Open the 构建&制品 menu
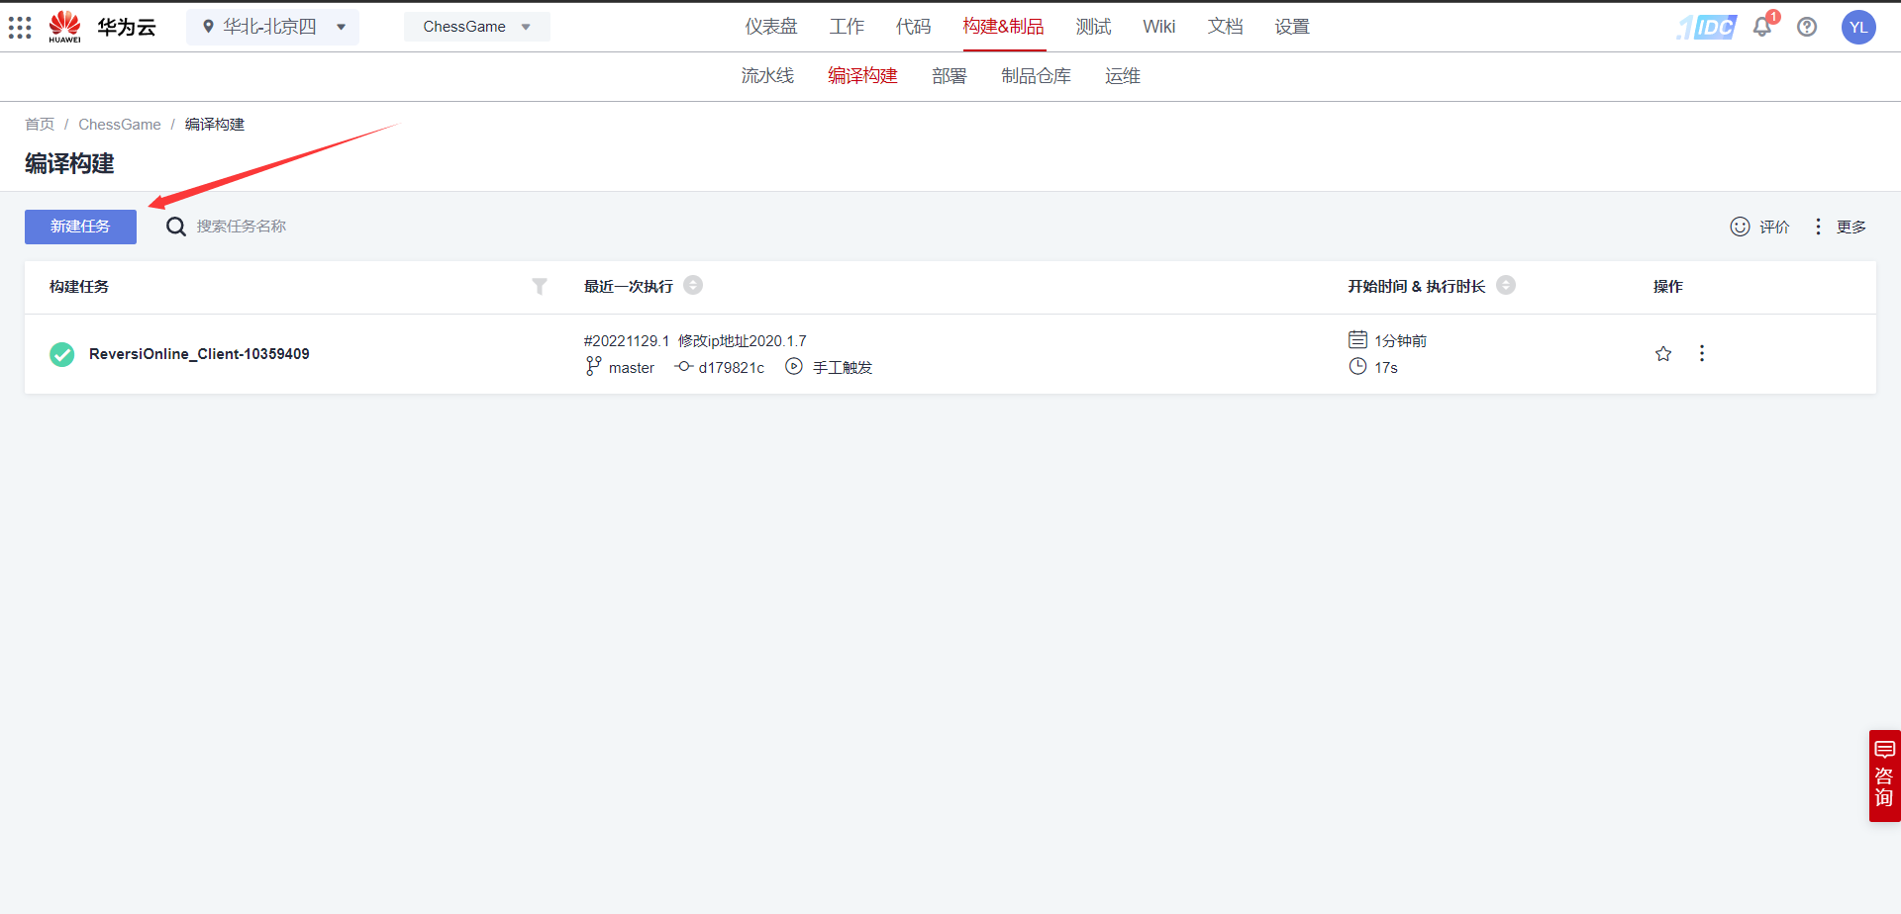 pyautogui.click(x=1003, y=27)
